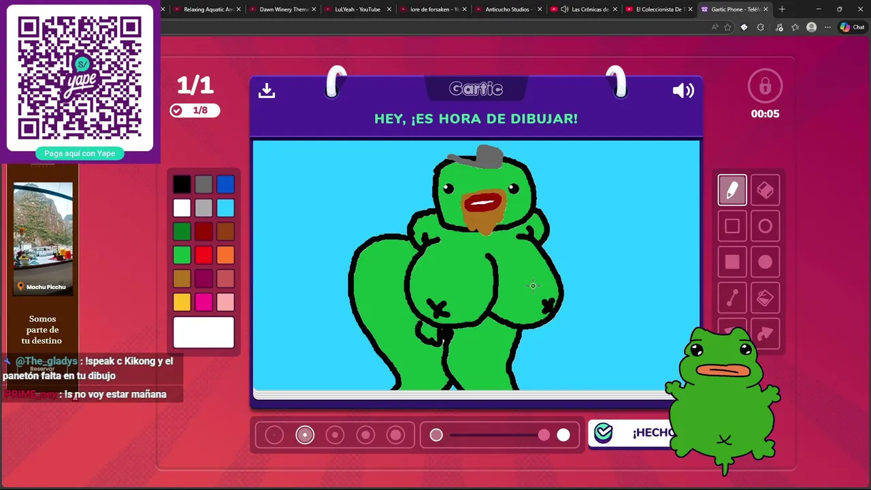The image size is (871, 490).
Task: Pick the white swatch in the palette grid
Action: (x=182, y=208)
